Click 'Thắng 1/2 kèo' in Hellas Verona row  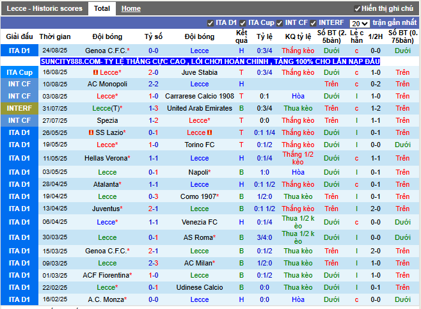pyautogui.click(x=298, y=158)
